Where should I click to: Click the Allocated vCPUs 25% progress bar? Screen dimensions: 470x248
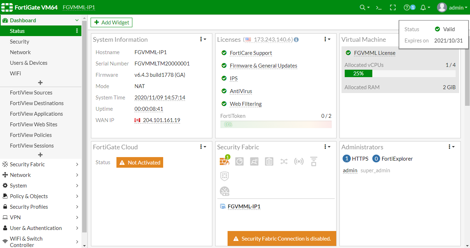(x=400, y=74)
